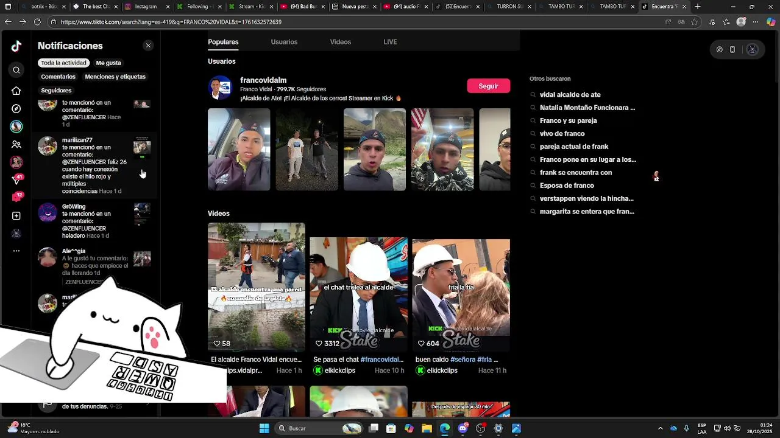This screenshot has height=438, width=780.
Task: Go to TikTok Home via house icon
Action: pos(16,91)
